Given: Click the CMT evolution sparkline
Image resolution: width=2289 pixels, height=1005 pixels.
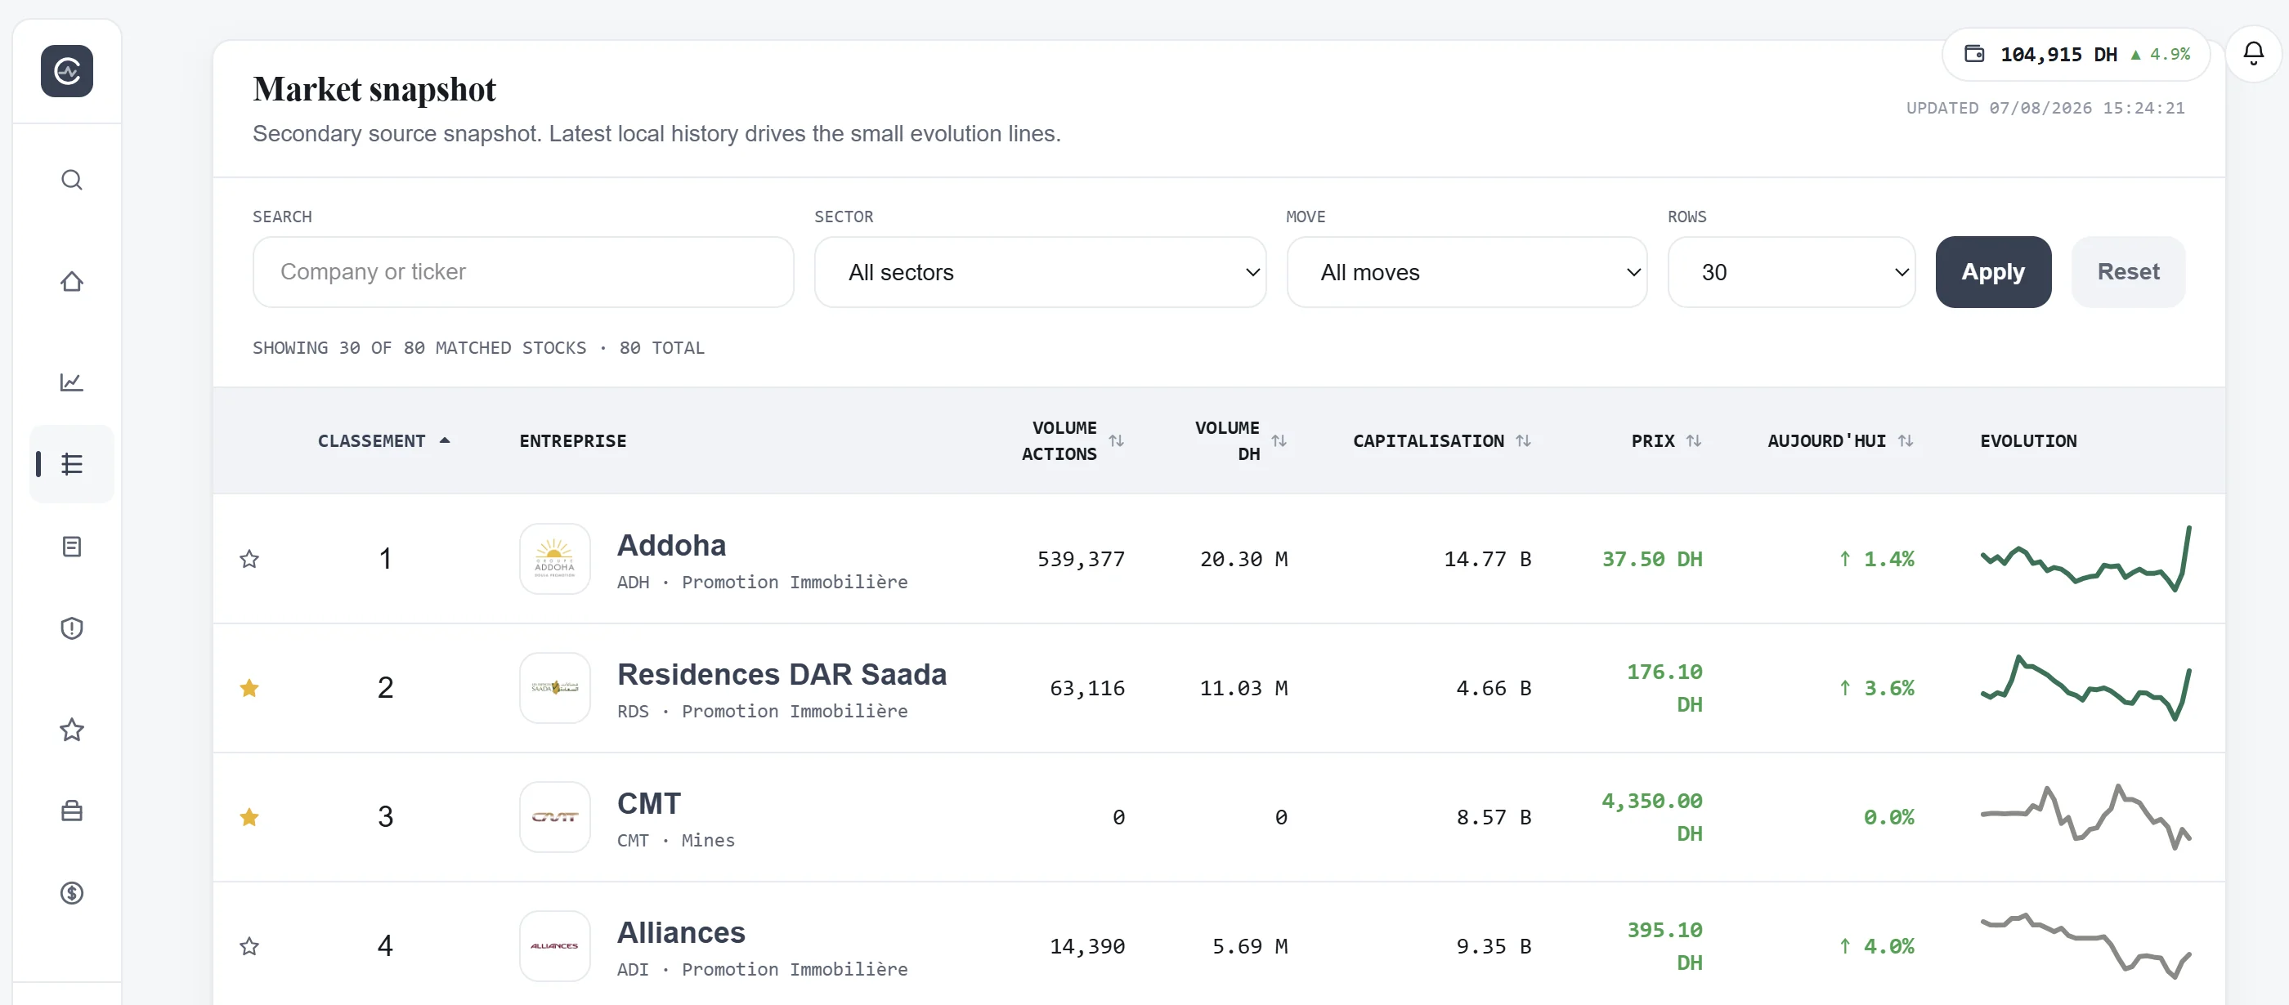Looking at the screenshot, I should (2085, 817).
